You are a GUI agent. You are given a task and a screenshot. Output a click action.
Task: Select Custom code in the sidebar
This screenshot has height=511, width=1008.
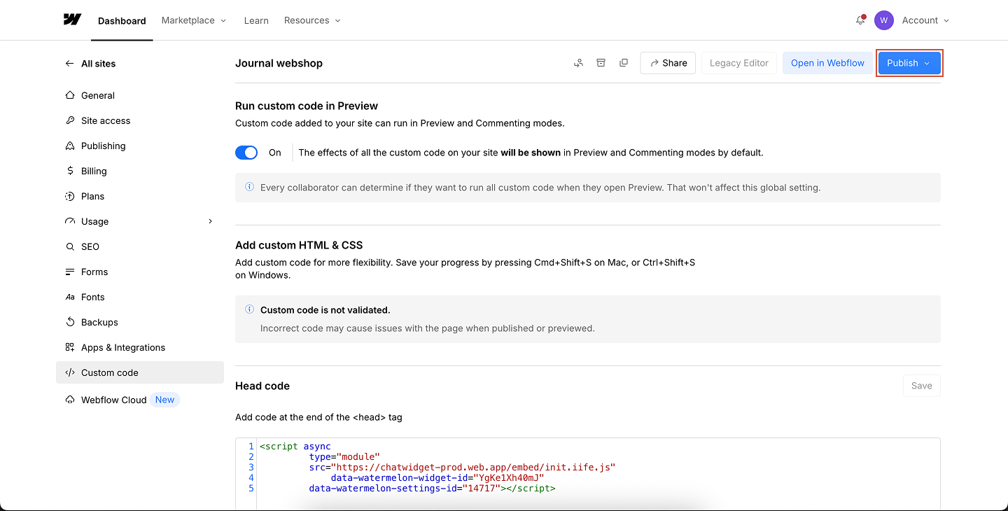[140, 372]
